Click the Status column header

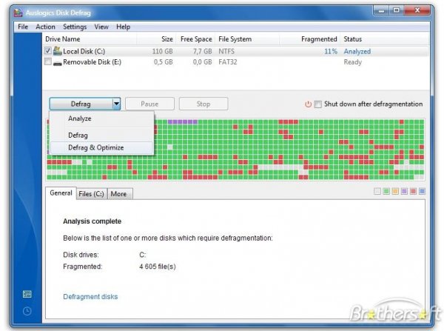click(385, 39)
